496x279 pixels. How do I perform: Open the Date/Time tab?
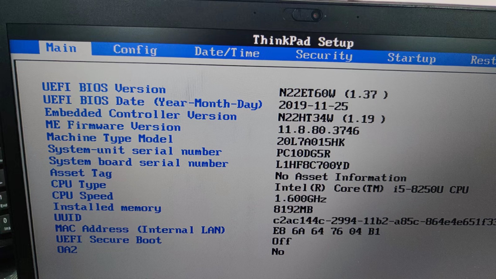pos(227,52)
